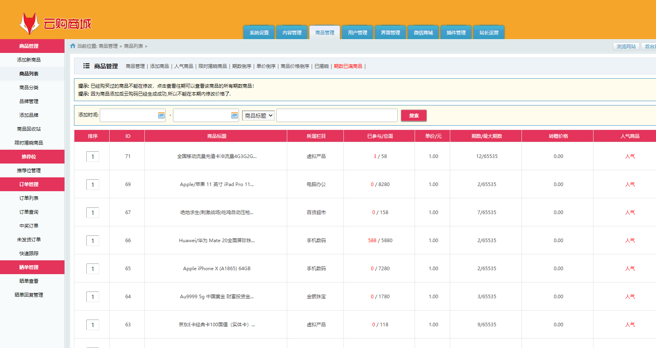Switch to the 插件管理 tab

[456, 32]
